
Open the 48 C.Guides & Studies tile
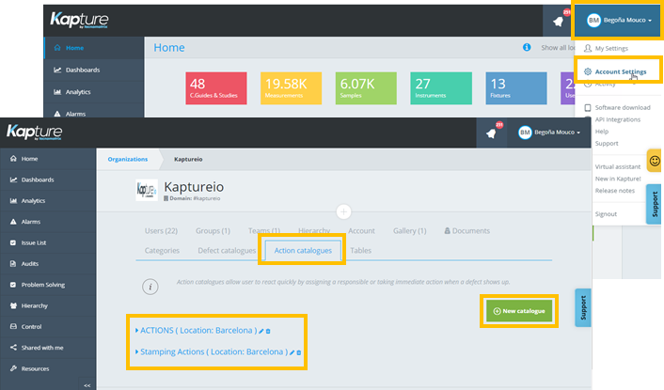pos(216,88)
